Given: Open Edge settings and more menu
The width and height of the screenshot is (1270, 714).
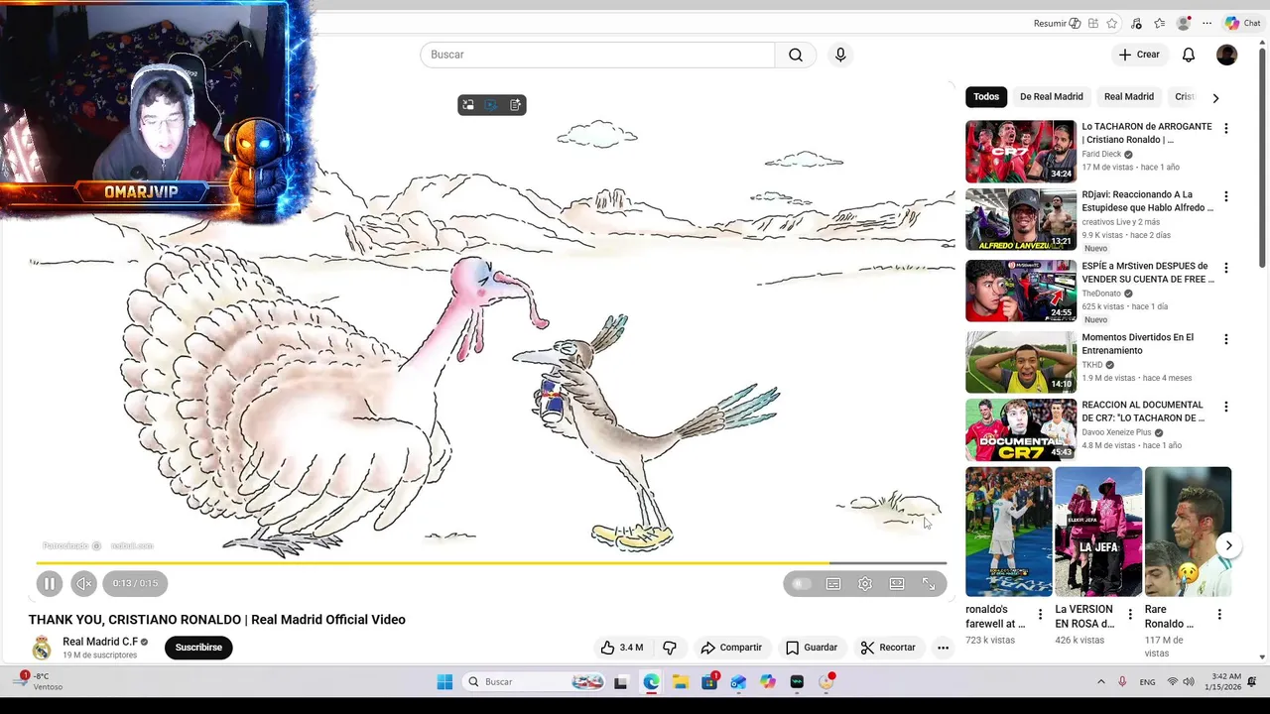Looking at the screenshot, I should point(1206,24).
